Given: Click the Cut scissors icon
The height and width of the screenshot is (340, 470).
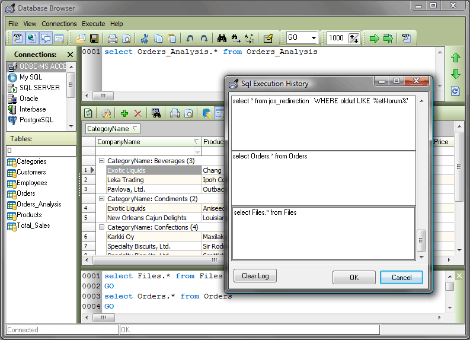Looking at the screenshot, I should tap(144, 39).
